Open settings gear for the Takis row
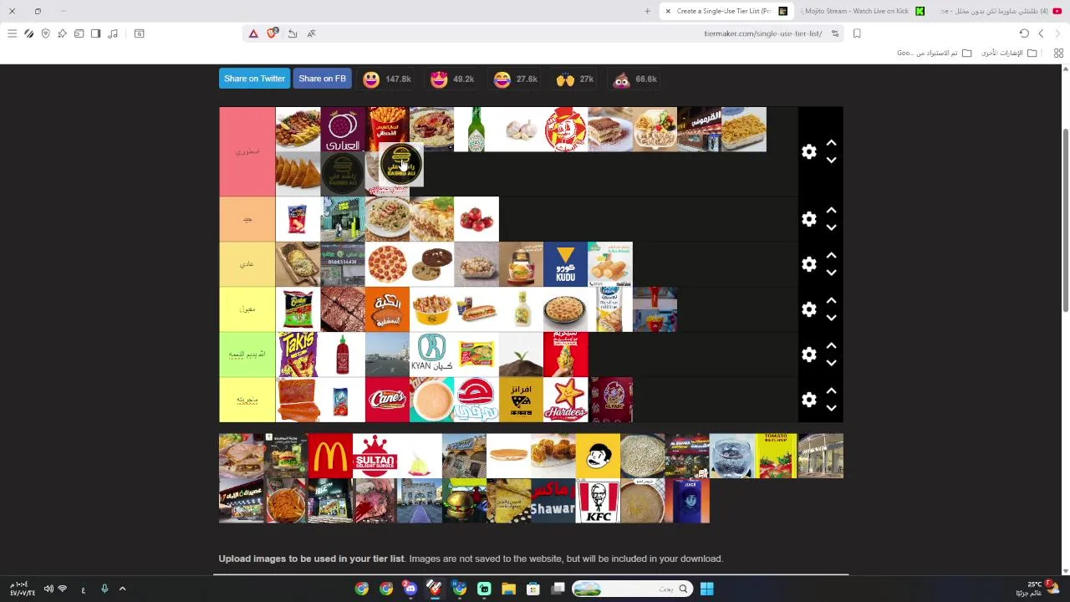This screenshot has height=602, width=1070. 808,355
